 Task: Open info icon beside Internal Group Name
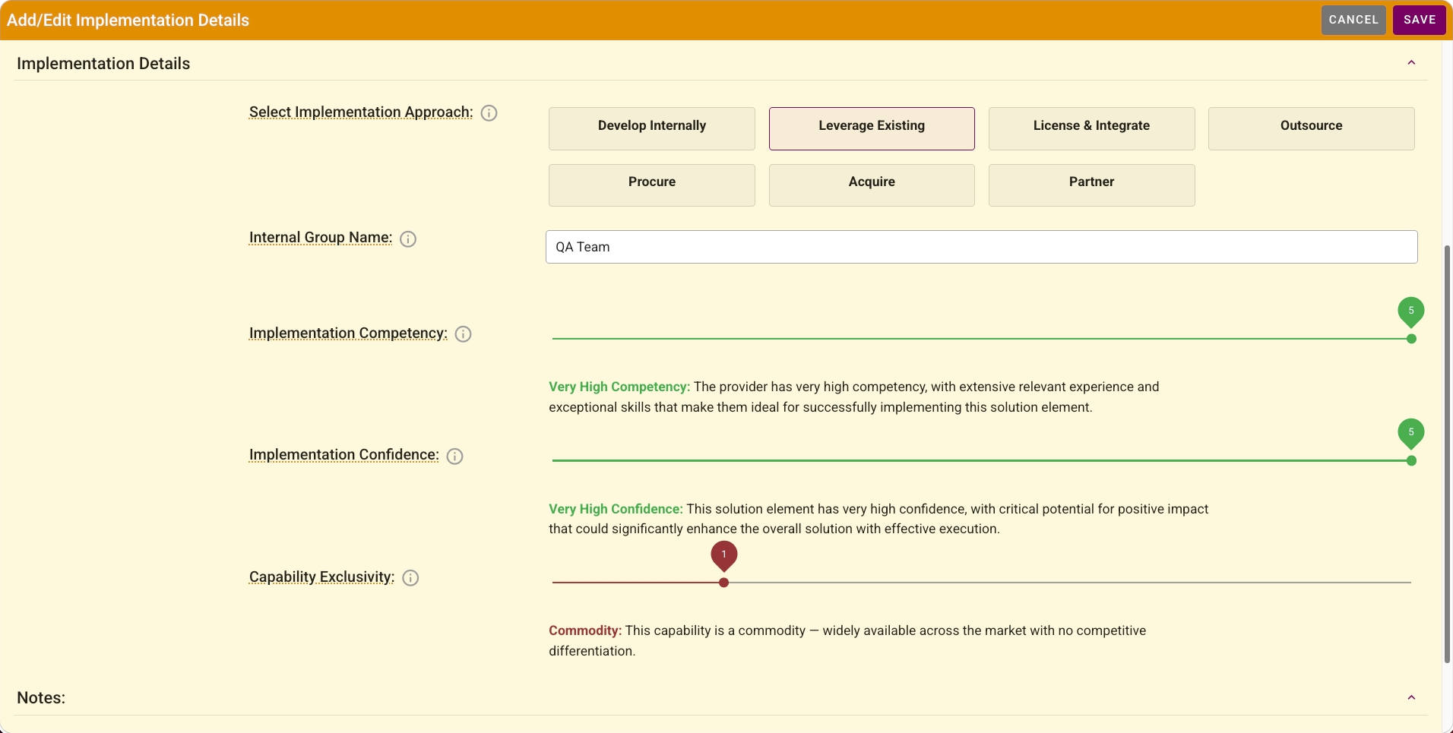coord(408,239)
